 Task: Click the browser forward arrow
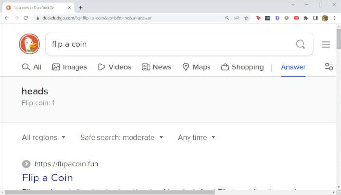(16, 18)
